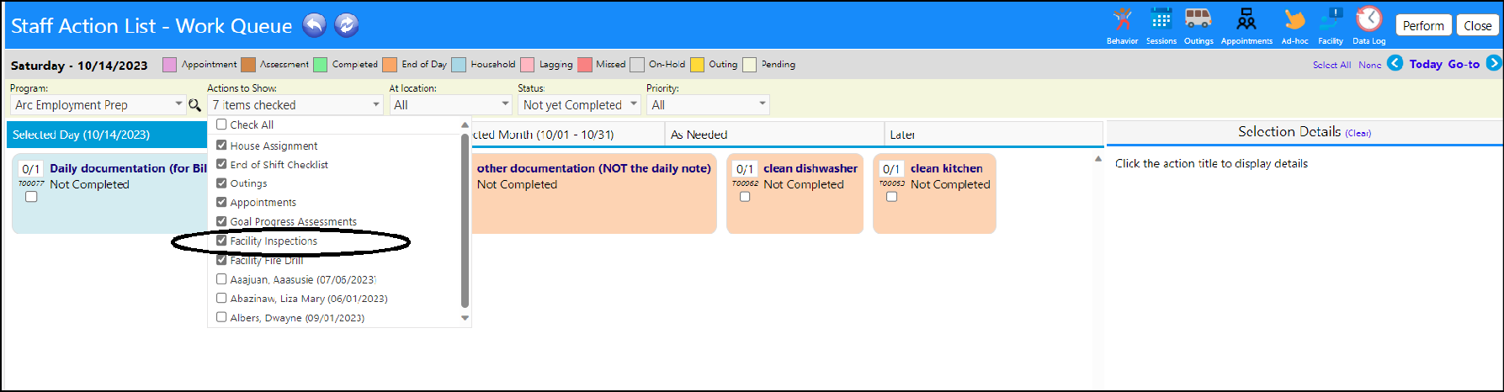This screenshot has height=392, width=1504.
Task: Select the As Needed column header
Action: [x=774, y=135]
